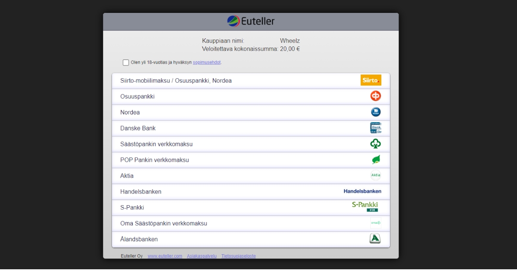Click the Danske Bank logo icon
The width and height of the screenshot is (517, 271).
click(x=376, y=128)
